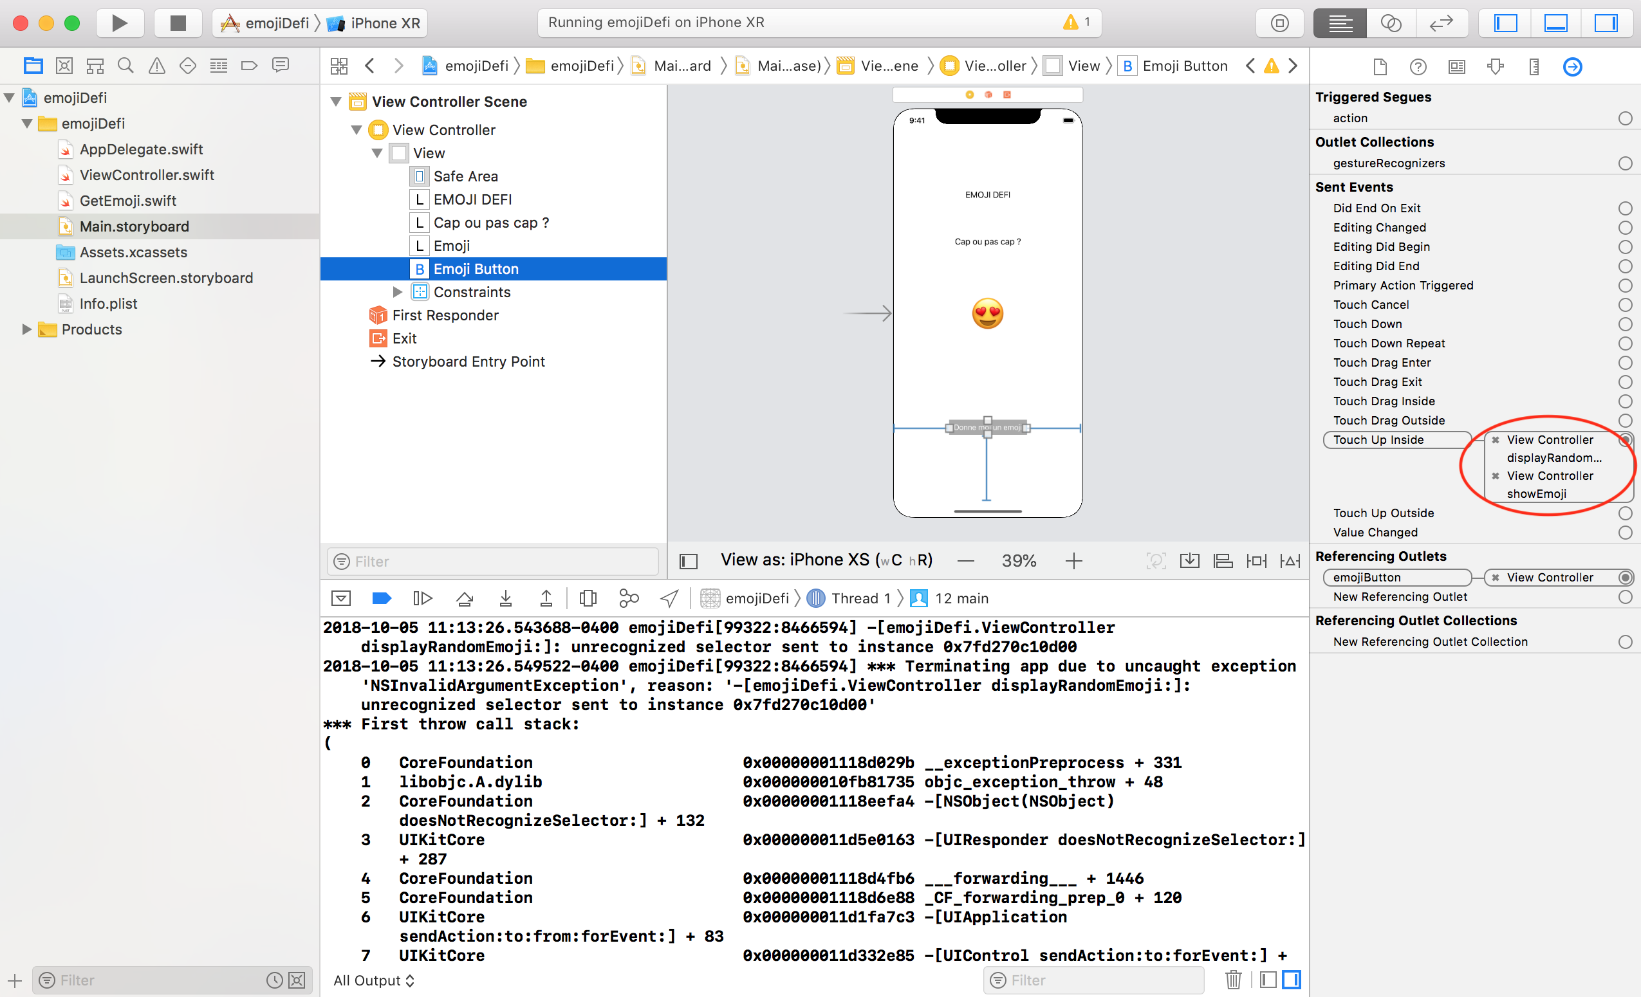Click the Assistant Editor icon
The image size is (1641, 997).
tap(1393, 23)
